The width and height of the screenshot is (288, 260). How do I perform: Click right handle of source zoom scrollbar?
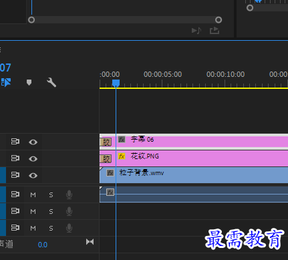219,20
